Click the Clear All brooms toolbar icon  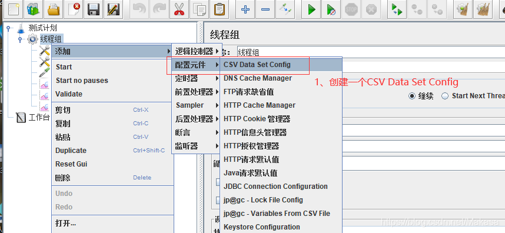(x=483, y=9)
